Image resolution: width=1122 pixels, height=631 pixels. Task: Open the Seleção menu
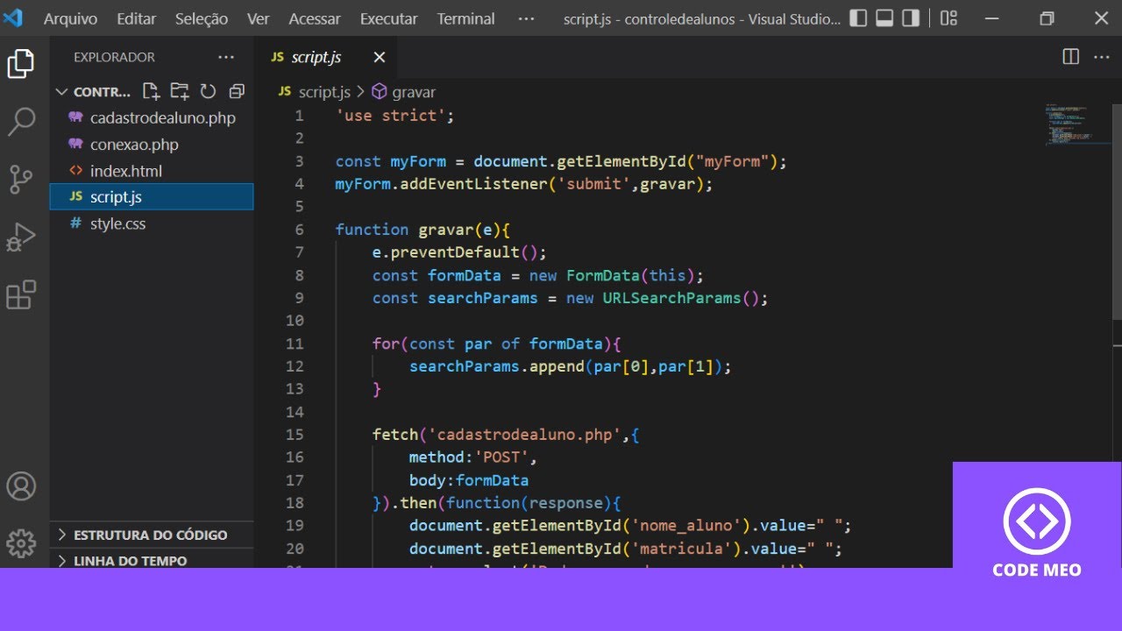pyautogui.click(x=202, y=18)
